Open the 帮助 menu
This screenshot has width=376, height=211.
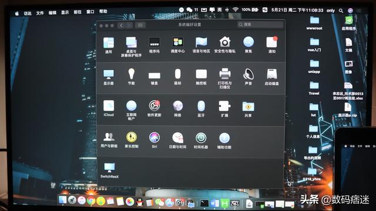pyautogui.click(x=103, y=11)
